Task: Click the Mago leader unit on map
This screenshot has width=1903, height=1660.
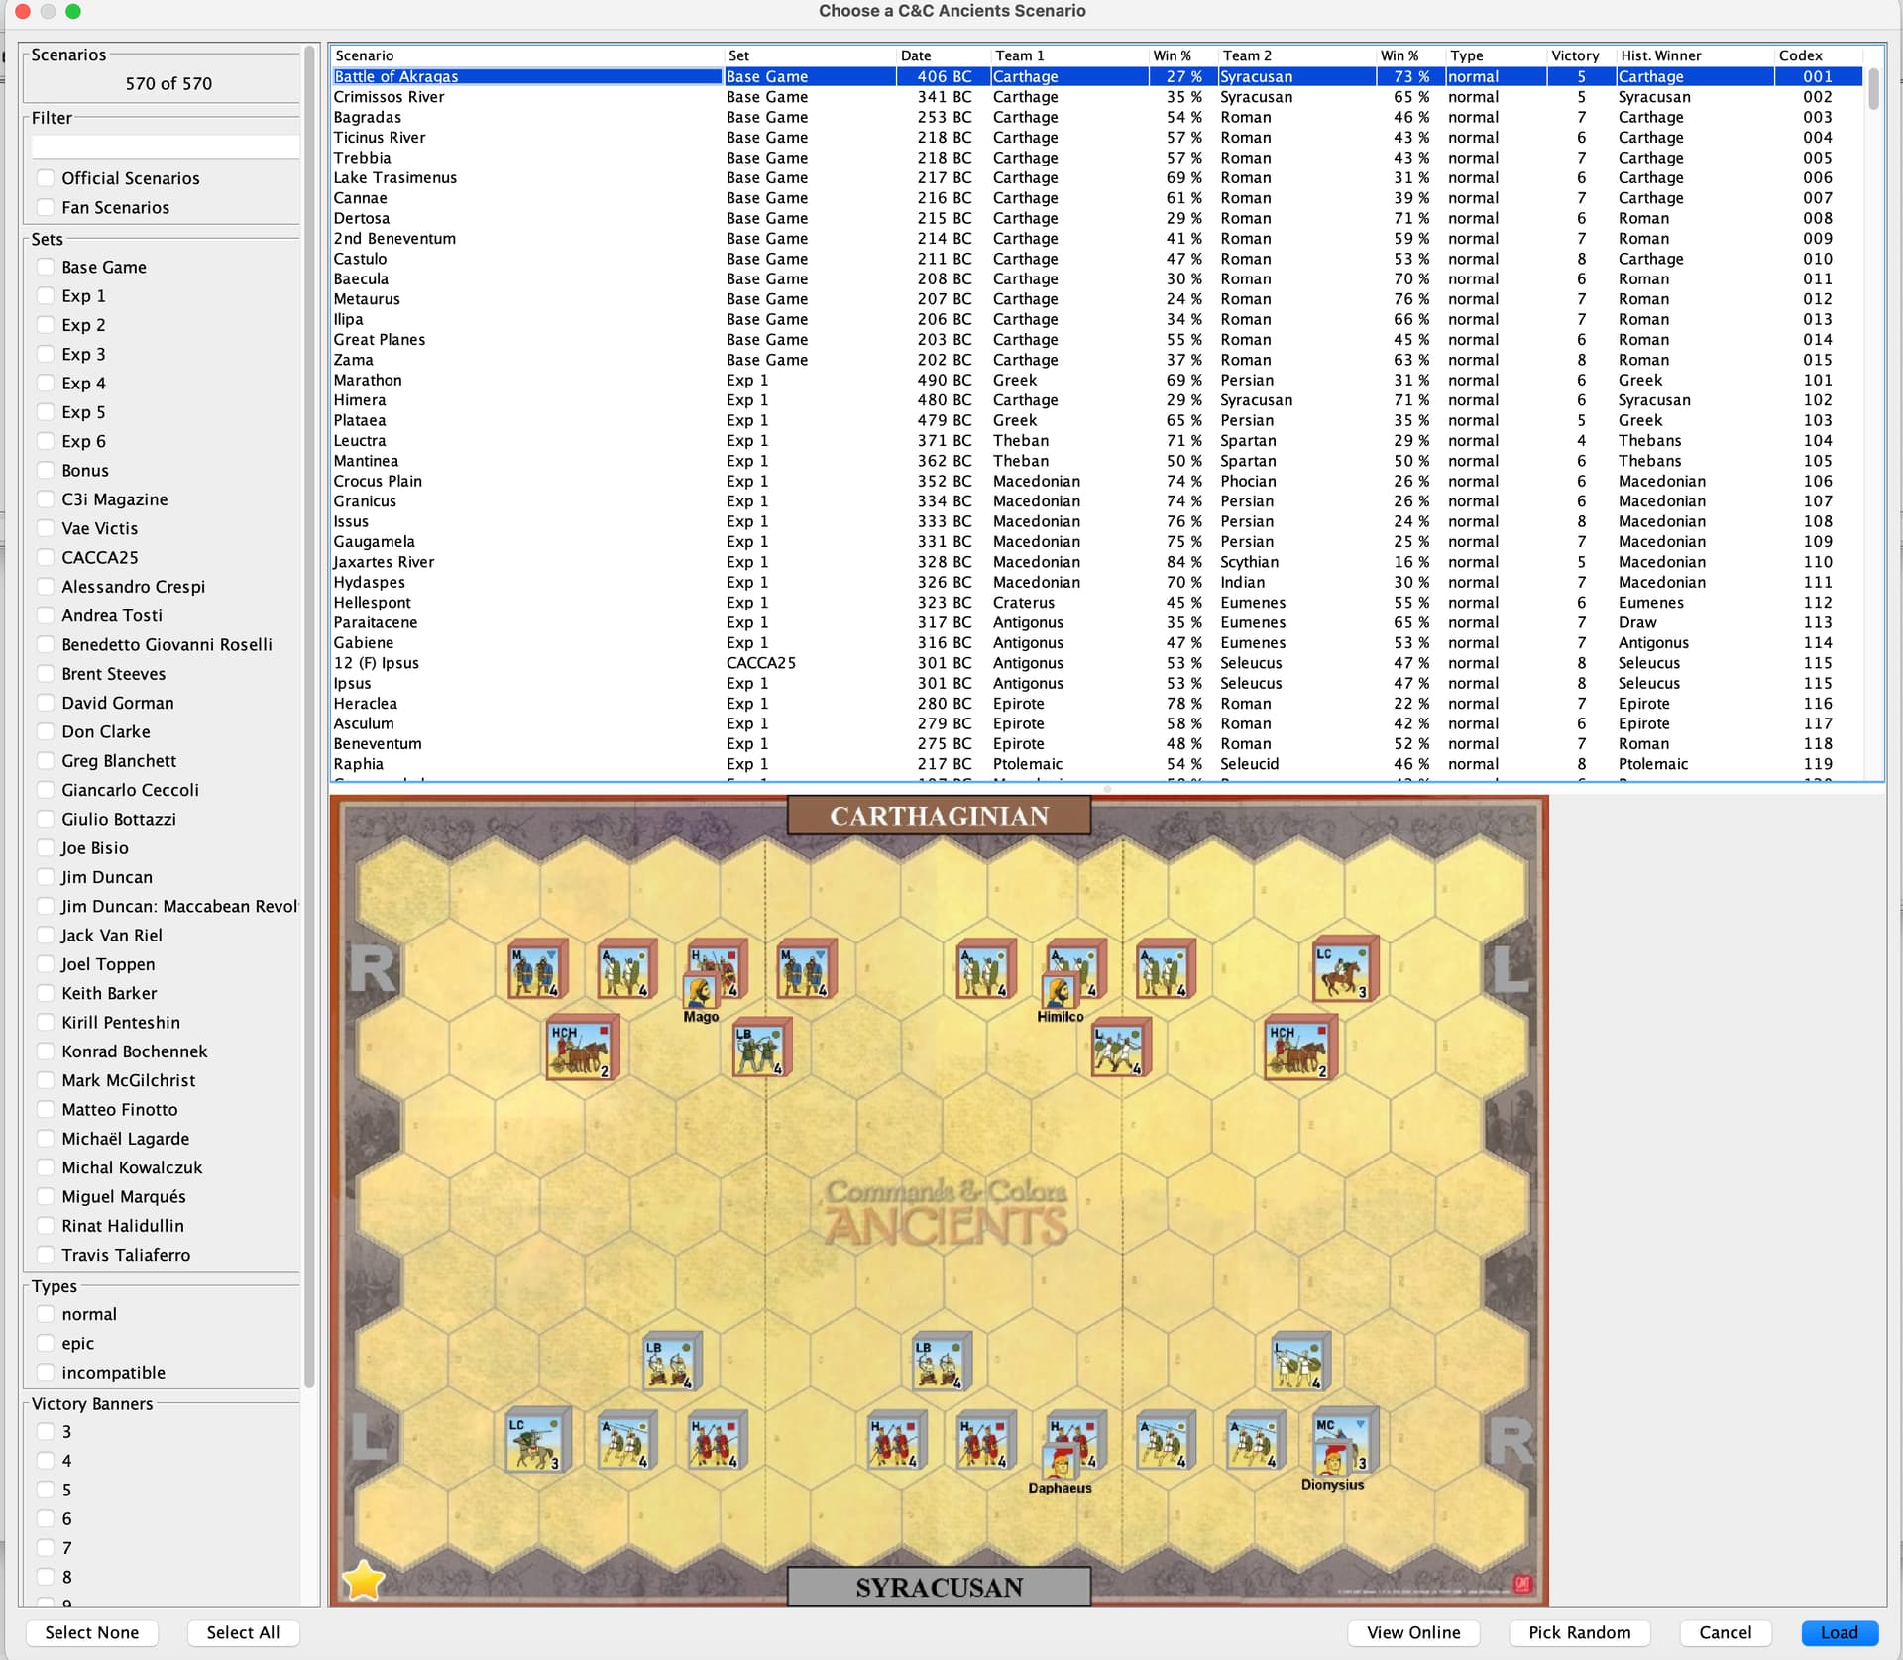Action: coord(701,991)
